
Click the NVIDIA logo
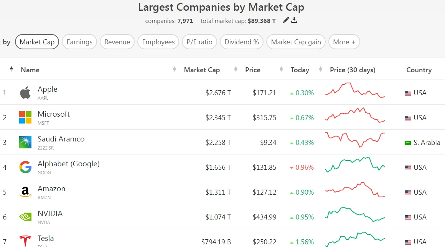click(25, 217)
